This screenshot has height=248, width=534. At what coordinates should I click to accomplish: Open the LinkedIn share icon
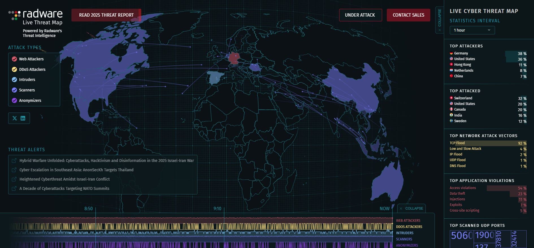23,118
